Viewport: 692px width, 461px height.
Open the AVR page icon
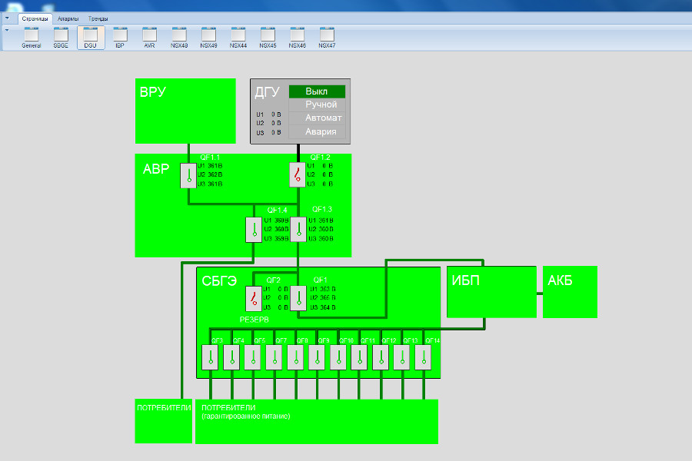[x=149, y=38]
